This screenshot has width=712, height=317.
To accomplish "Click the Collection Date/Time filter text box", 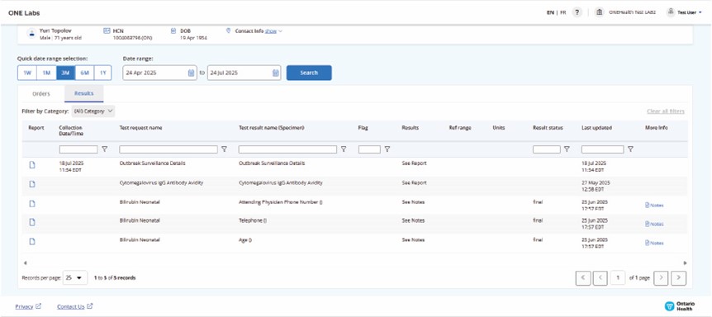I will point(78,149).
